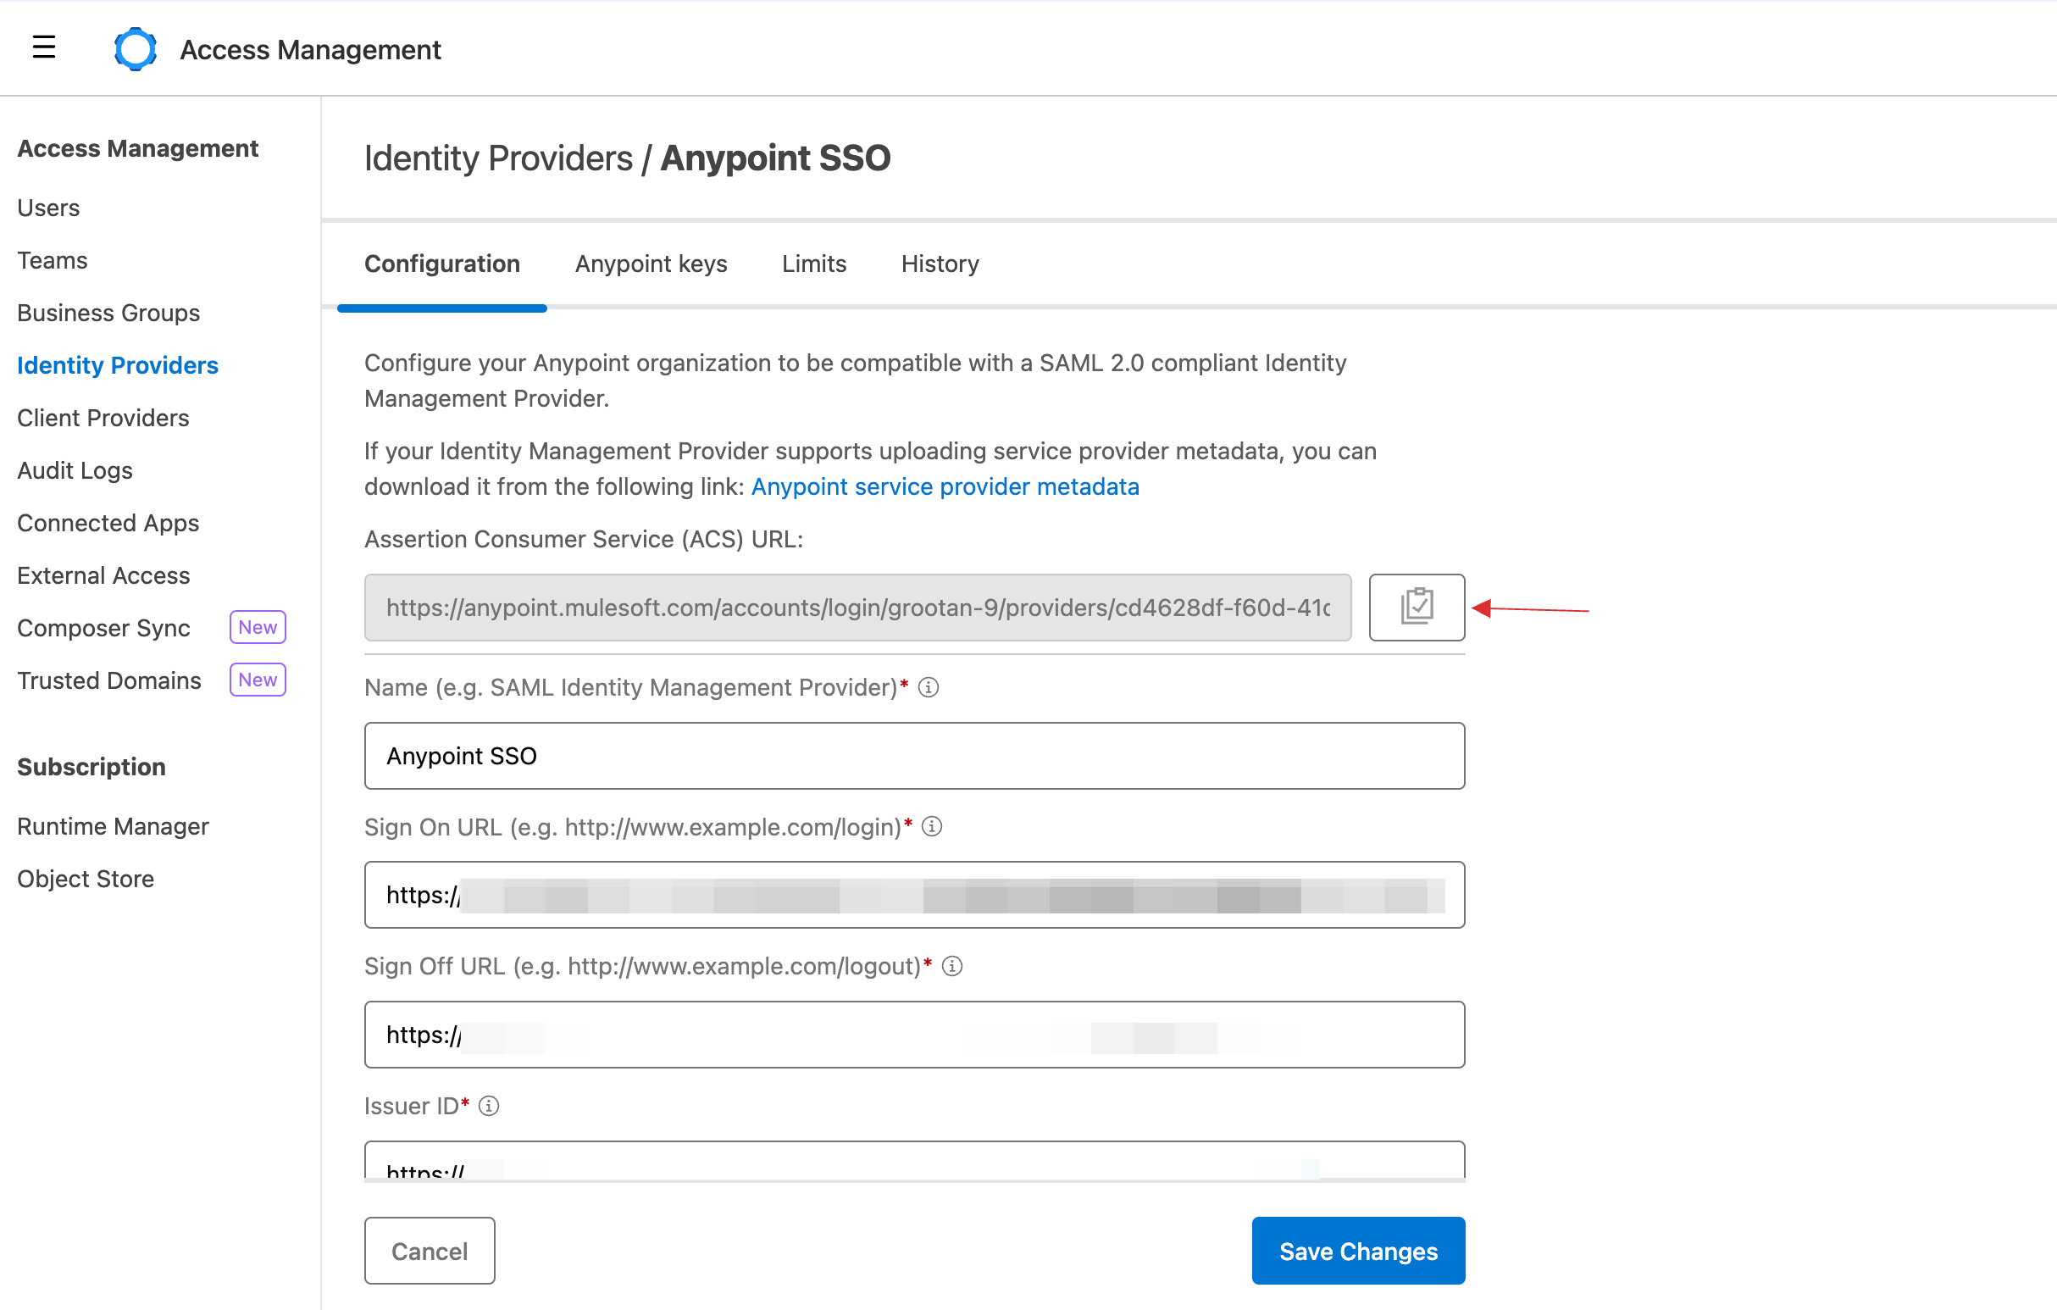
Task: Click the copy icon next to ACS URL
Action: point(1414,607)
